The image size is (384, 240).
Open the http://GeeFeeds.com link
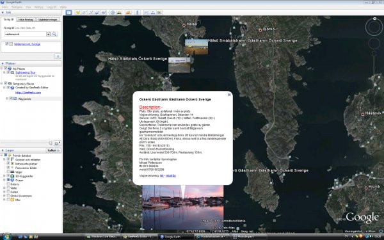[28, 93]
